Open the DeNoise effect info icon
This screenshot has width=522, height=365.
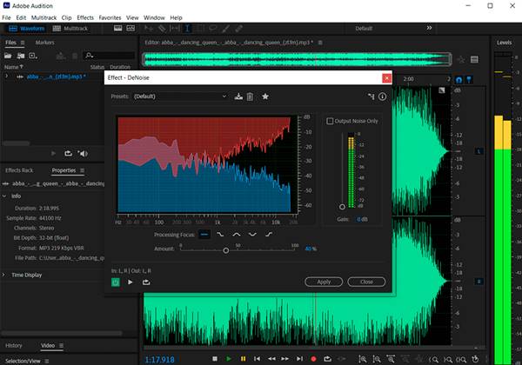[382, 96]
